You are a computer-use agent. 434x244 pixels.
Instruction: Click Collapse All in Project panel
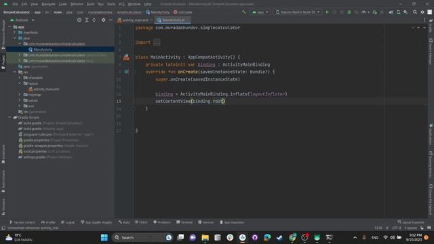[x=94, y=20]
